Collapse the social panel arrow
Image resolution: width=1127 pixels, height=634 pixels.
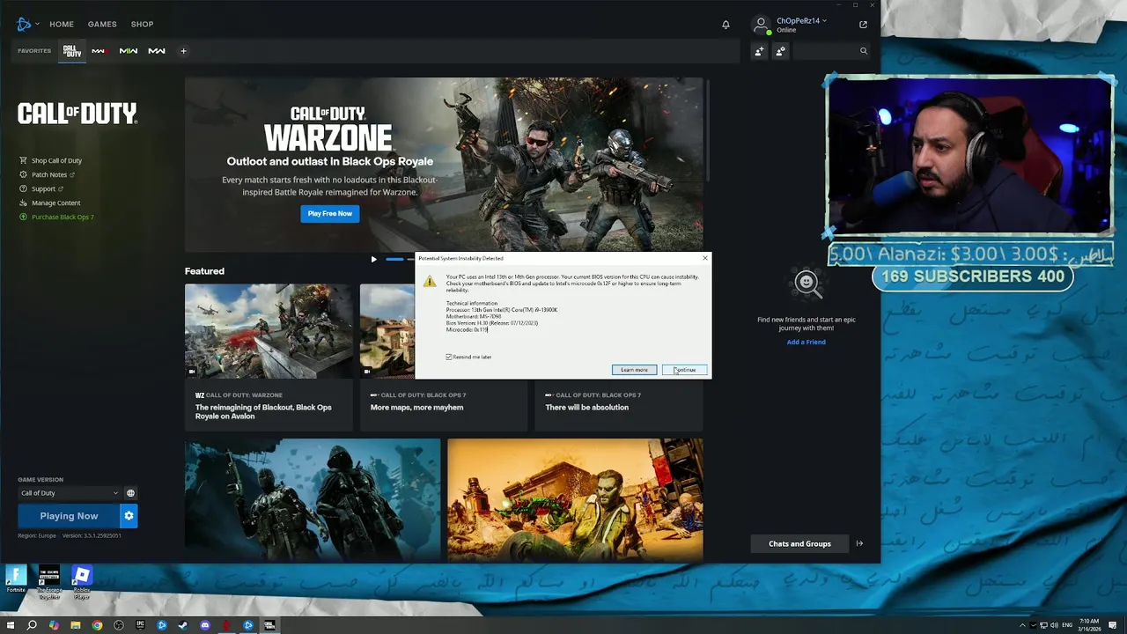pos(859,543)
